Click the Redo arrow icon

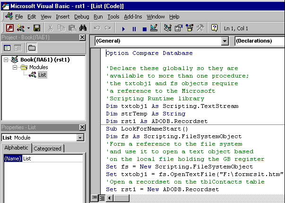coord(108,28)
